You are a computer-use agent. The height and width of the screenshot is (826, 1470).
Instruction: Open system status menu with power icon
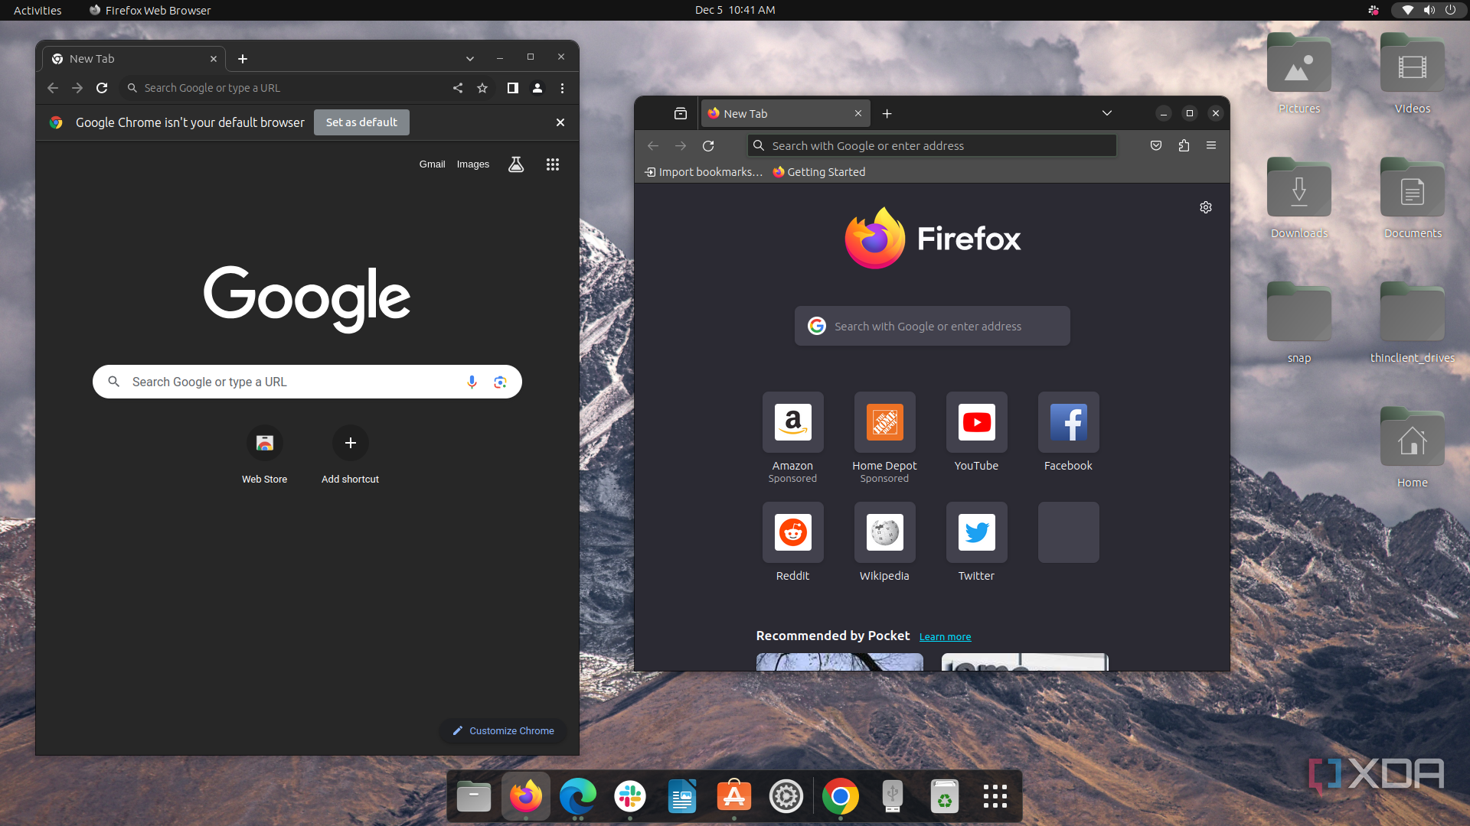1428,10
